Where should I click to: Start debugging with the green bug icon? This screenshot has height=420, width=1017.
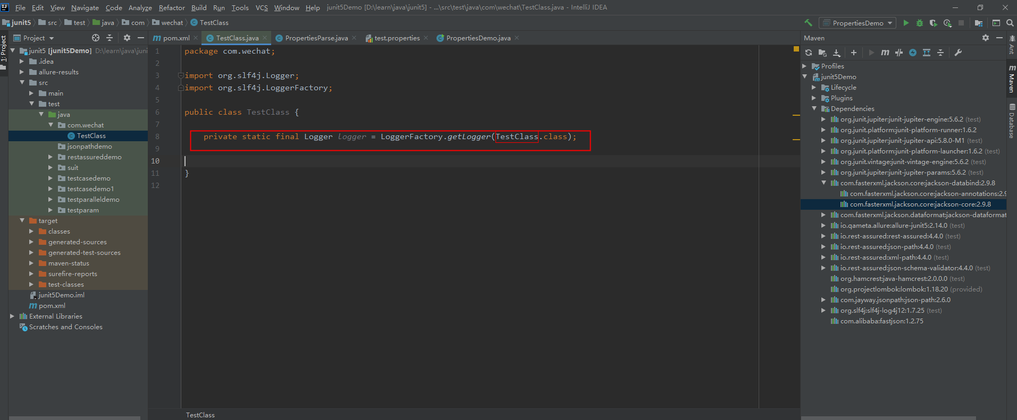click(x=920, y=23)
